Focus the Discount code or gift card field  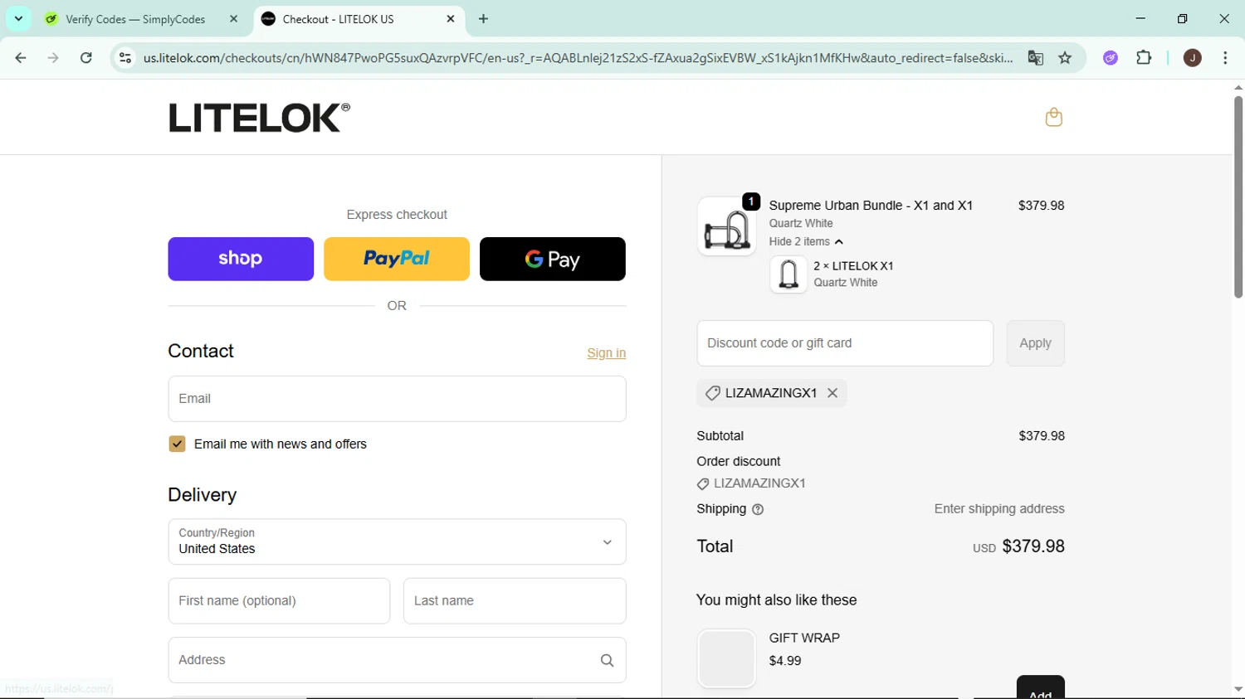[x=845, y=343]
